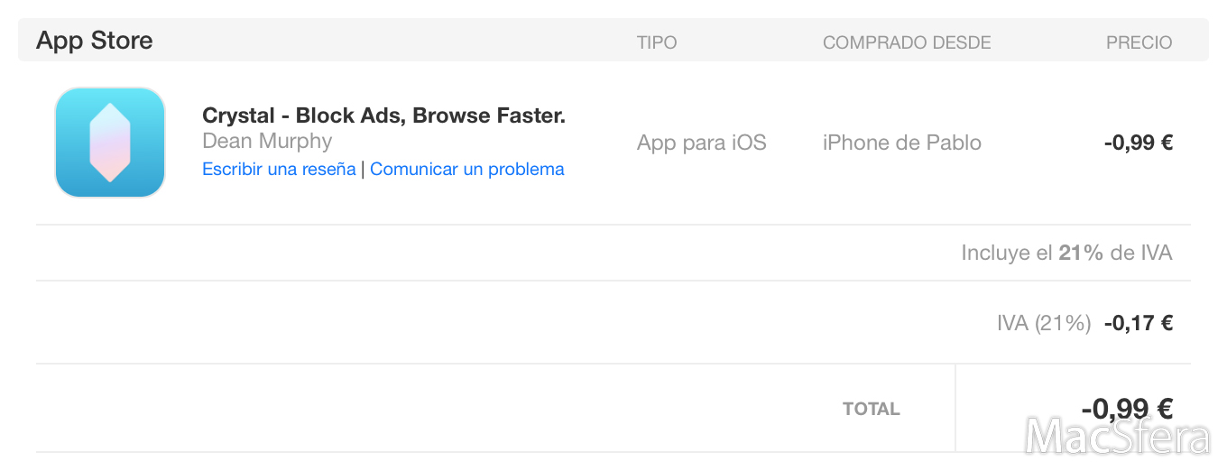Image resolution: width=1227 pixels, height=471 pixels.
Task: Click 'Escribir una reseña' link
Action: 279,169
